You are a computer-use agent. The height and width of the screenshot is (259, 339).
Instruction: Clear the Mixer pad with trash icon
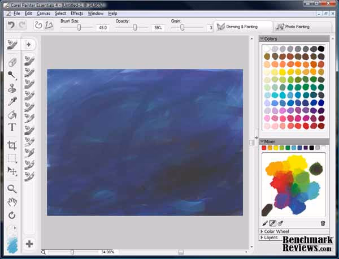323,223
